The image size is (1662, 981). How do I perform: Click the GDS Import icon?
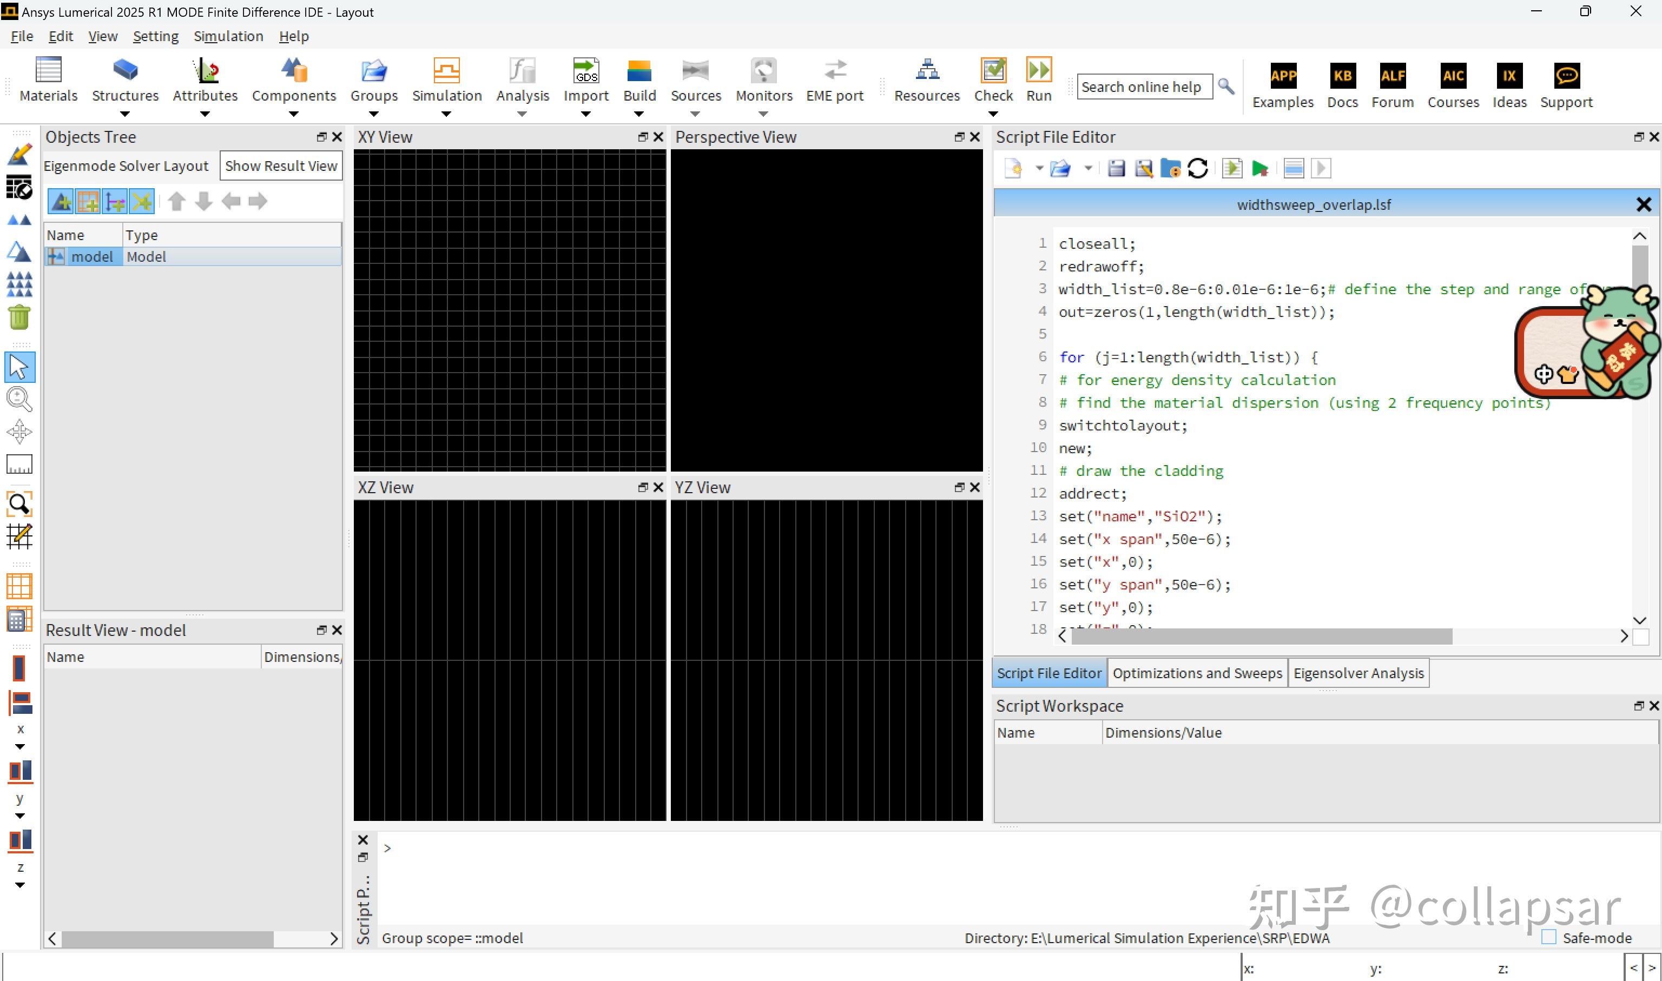click(x=585, y=71)
